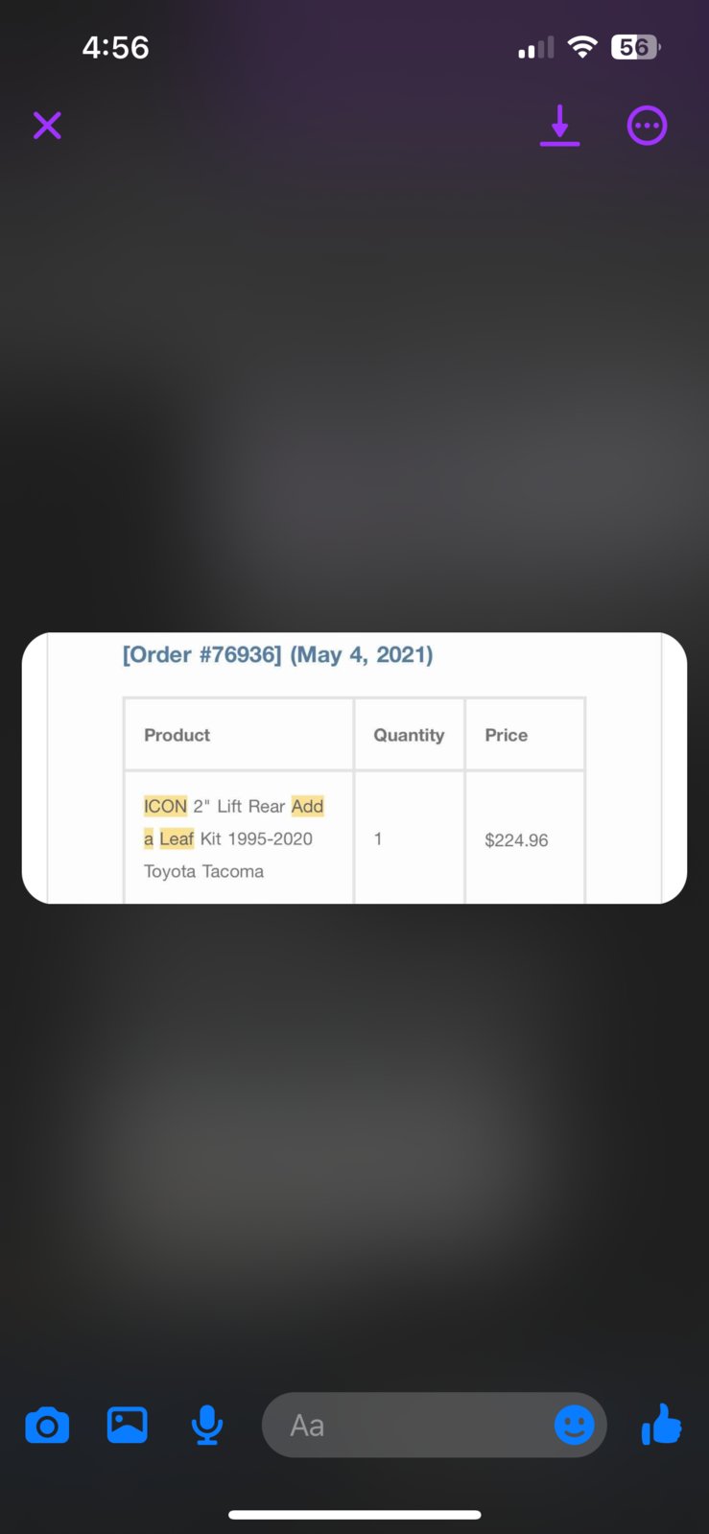This screenshot has height=1534, width=709.
Task: Tap the home indicator bar
Action: point(354,1515)
